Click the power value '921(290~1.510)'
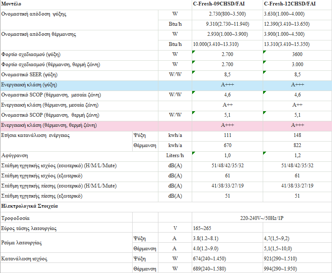This screenshot has width=332, height=273. coord(280,259)
